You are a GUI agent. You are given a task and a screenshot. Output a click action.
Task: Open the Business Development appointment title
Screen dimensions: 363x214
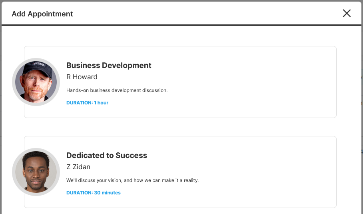point(109,65)
